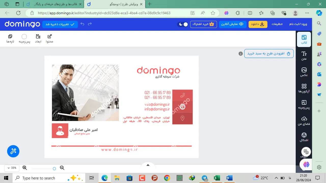
Task: Click the info icon beside cart button
Action: pyautogui.click(x=240, y=54)
